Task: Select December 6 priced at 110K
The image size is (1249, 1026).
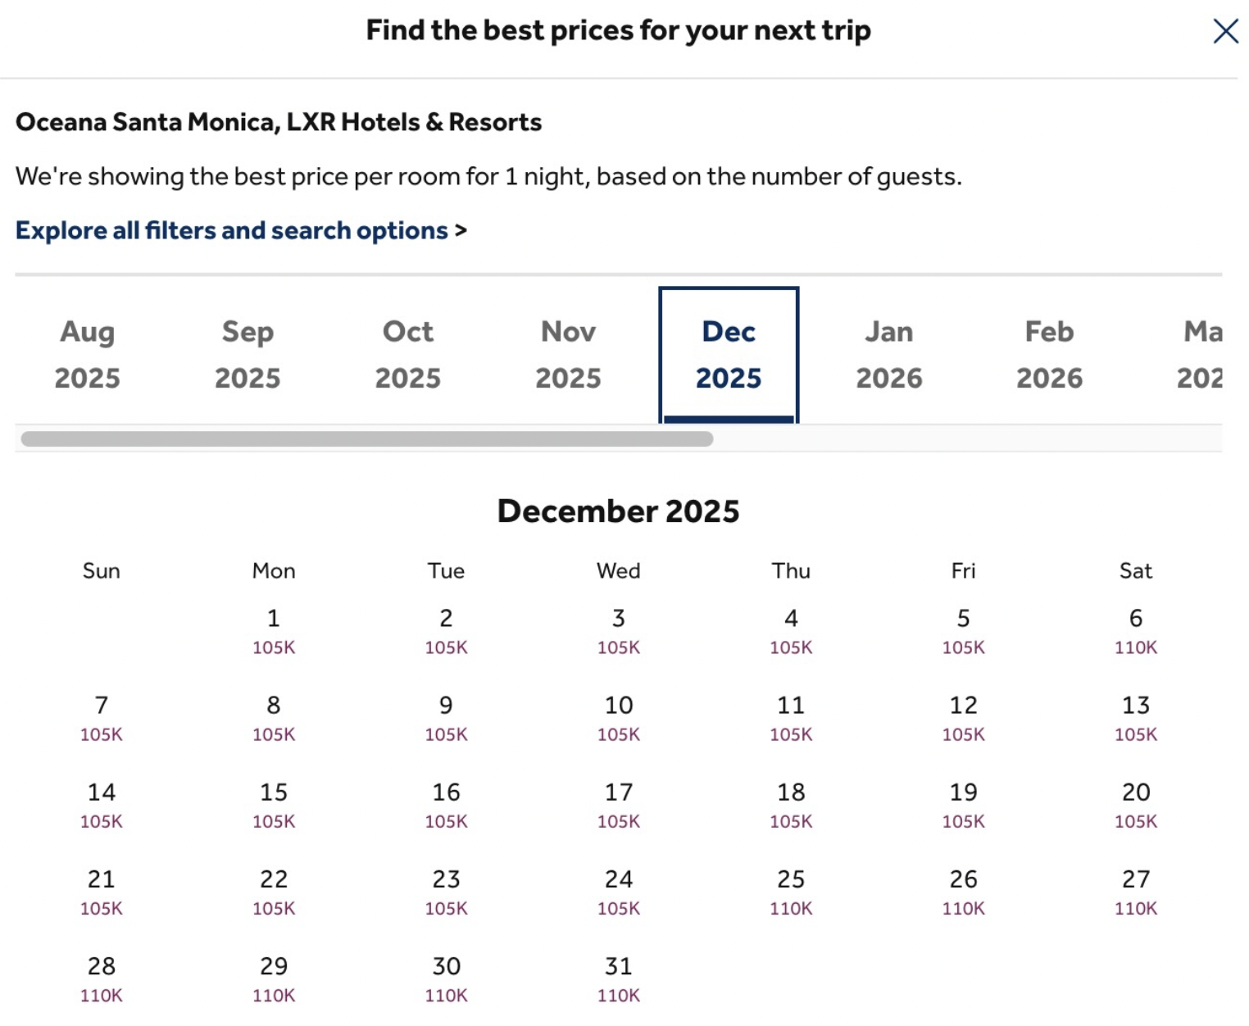Action: click(1136, 631)
